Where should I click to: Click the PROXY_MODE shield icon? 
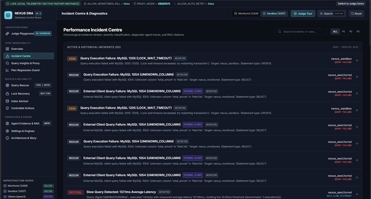coord(134,4)
